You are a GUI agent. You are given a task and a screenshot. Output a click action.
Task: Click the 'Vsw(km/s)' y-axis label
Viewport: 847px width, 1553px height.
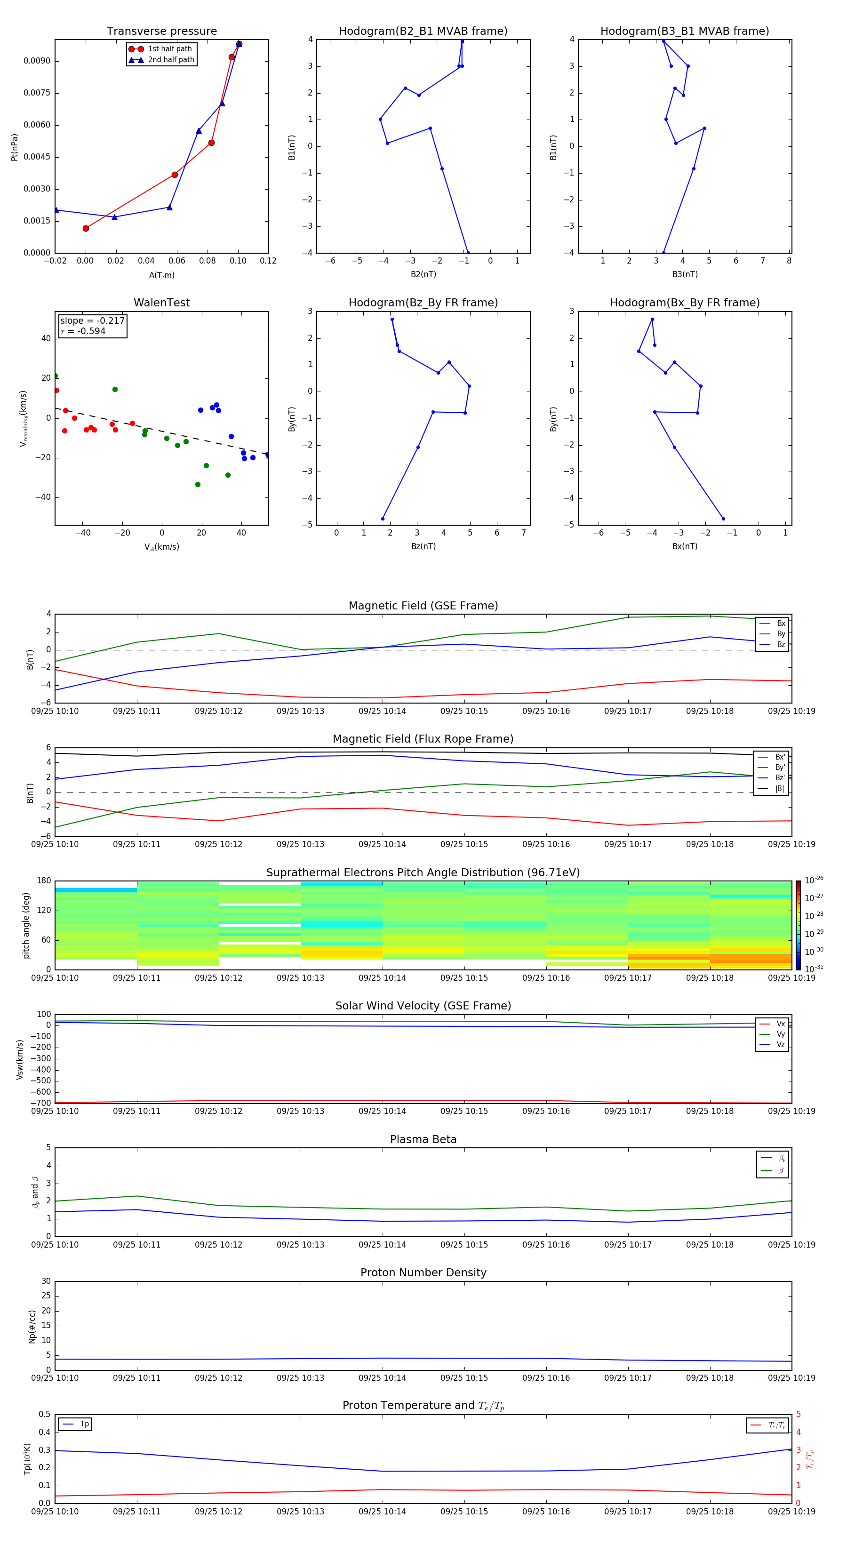click(x=20, y=1059)
